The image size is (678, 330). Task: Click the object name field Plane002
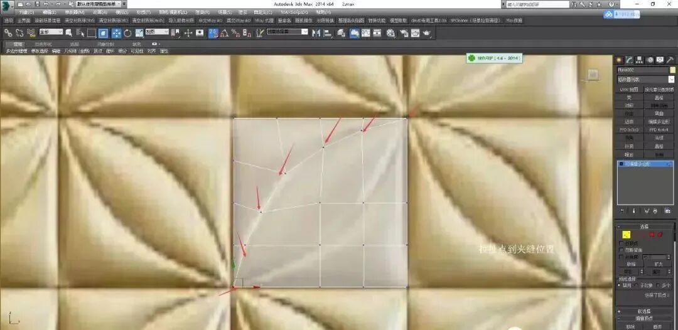(642, 70)
